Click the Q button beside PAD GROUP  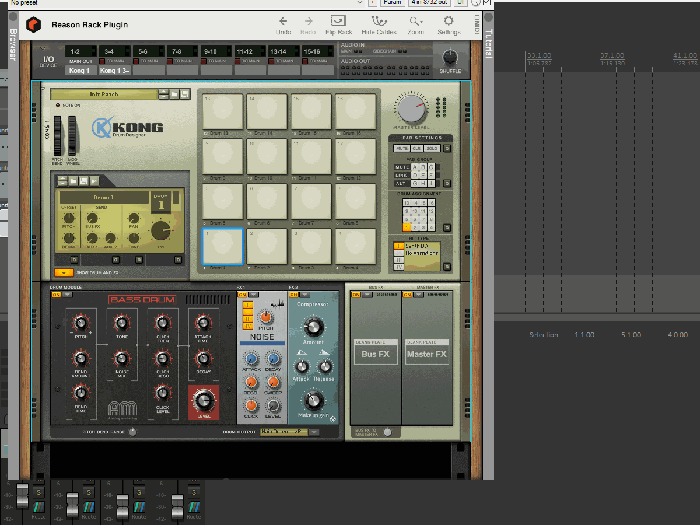pyautogui.click(x=447, y=183)
